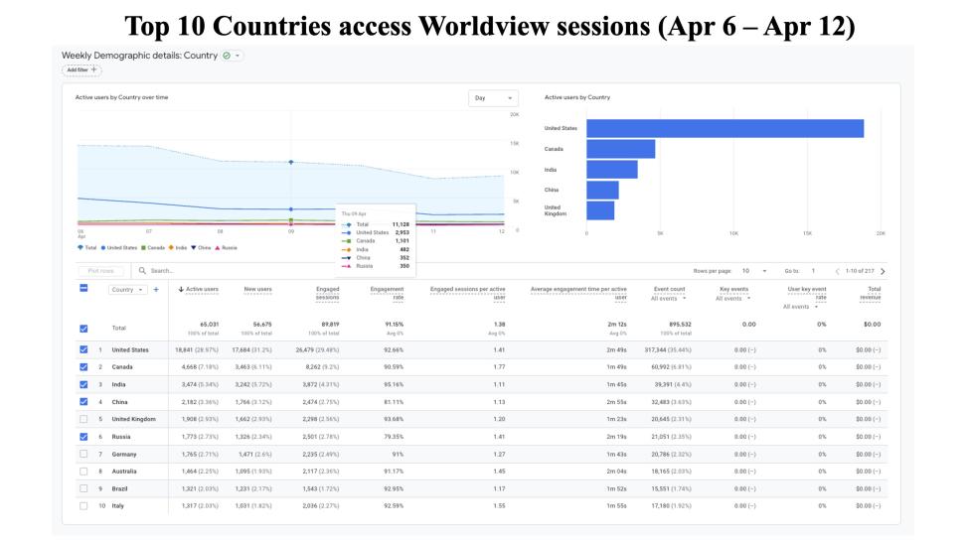Open the Day granularity dropdown

tap(493, 98)
